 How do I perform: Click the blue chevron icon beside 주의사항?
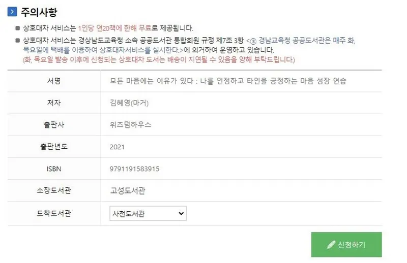coord(12,12)
